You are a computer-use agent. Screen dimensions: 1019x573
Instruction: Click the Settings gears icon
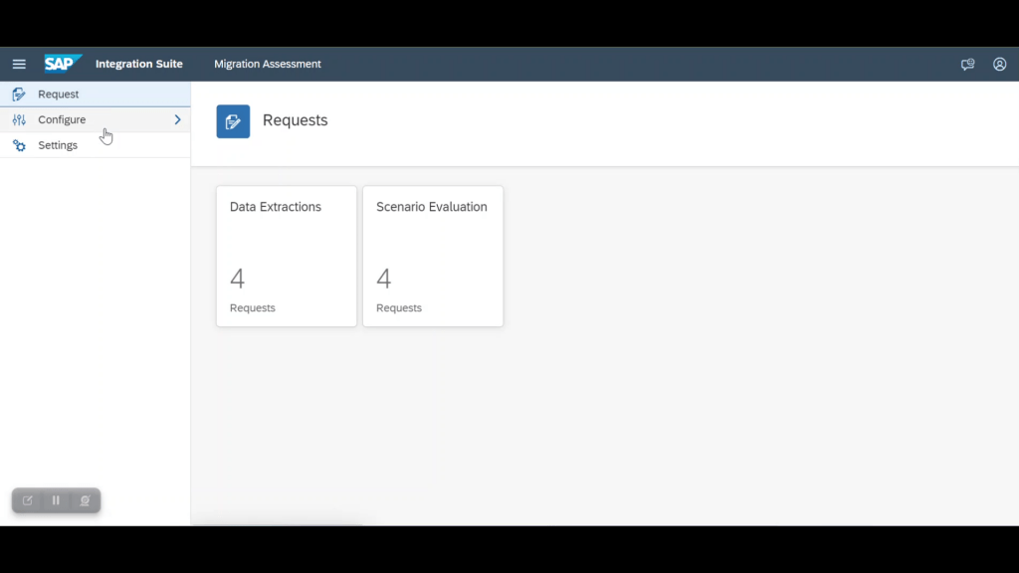pyautogui.click(x=19, y=145)
